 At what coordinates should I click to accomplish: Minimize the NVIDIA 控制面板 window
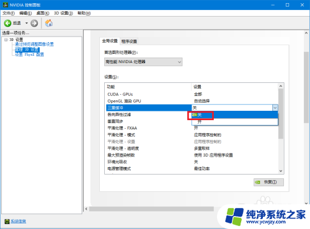(x=273, y=5)
